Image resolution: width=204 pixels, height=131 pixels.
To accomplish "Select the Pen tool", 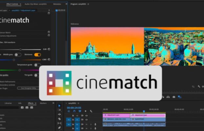I will pos(59,128).
